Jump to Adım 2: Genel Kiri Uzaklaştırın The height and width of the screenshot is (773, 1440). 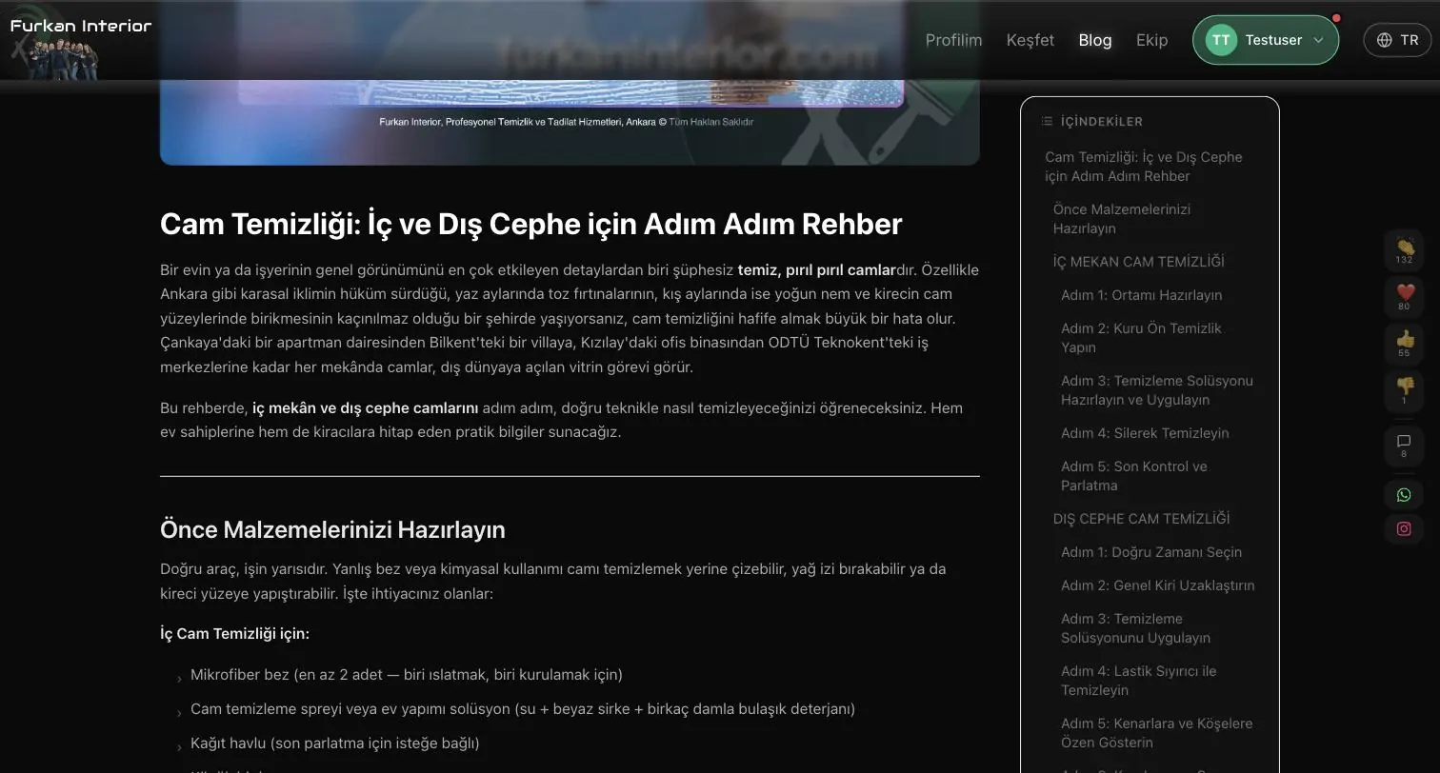[x=1158, y=585]
